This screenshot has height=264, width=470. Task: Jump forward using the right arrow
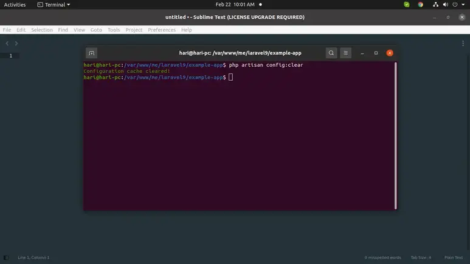pyautogui.click(x=16, y=44)
